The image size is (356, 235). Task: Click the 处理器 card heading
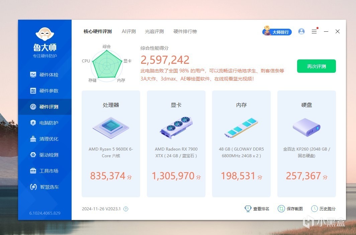click(x=111, y=105)
